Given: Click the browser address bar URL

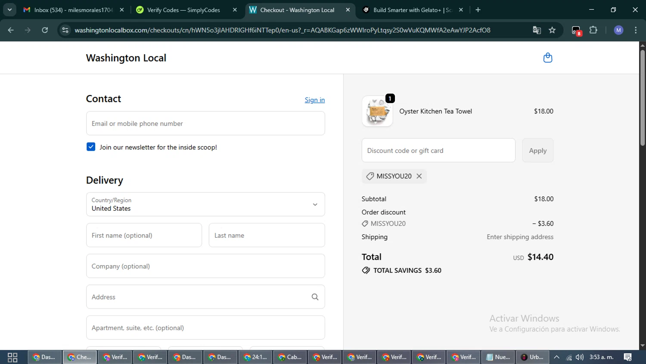Looking at the screenshot, I should (x=282, y=30).
